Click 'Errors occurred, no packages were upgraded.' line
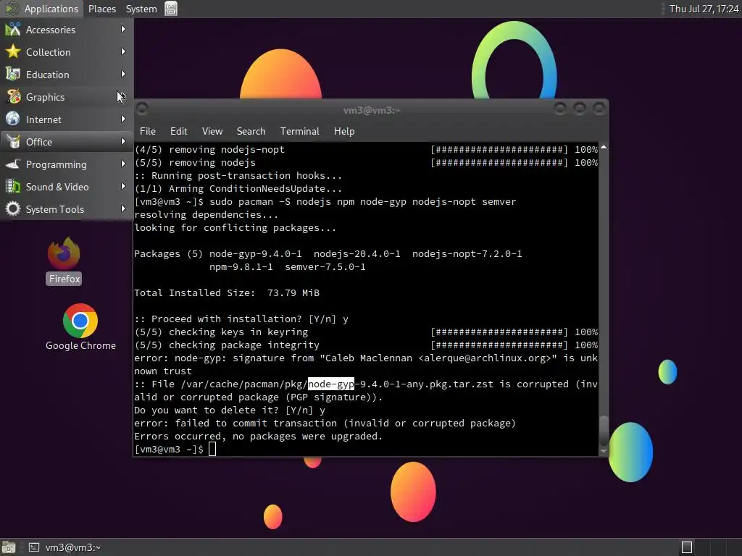The image size is (742, 556). click(x=259, y=436)
